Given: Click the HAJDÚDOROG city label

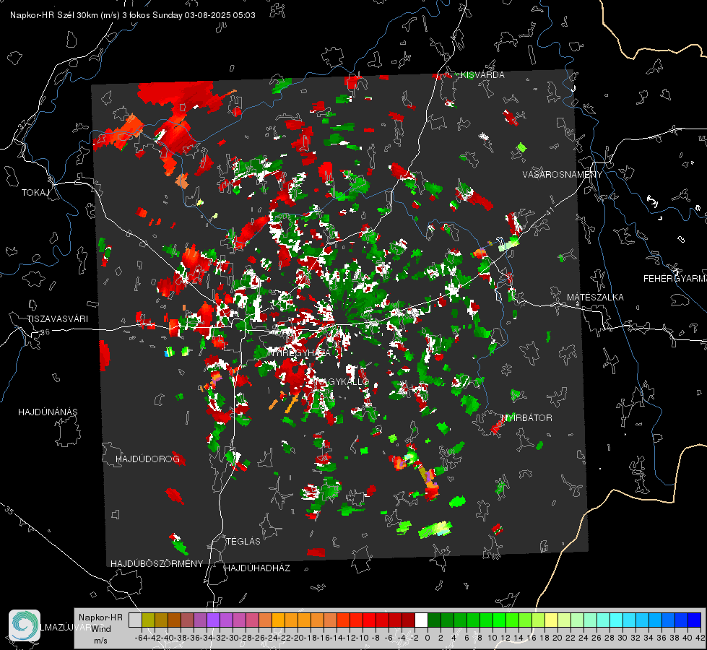Looking at the screenshot, I should tap(147, 459).
